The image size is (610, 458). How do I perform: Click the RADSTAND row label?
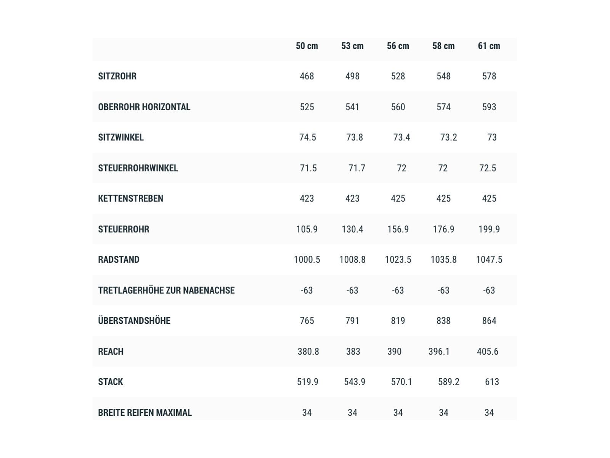click(x=119, y=260)
